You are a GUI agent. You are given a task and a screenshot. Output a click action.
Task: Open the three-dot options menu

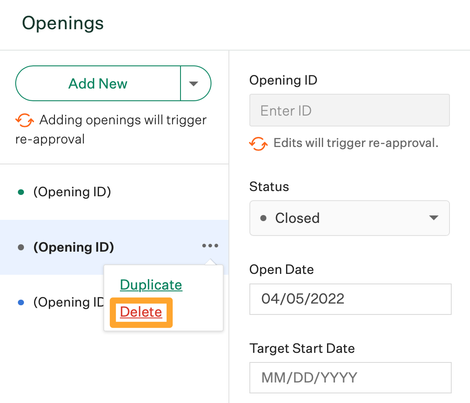coord(210,246)
